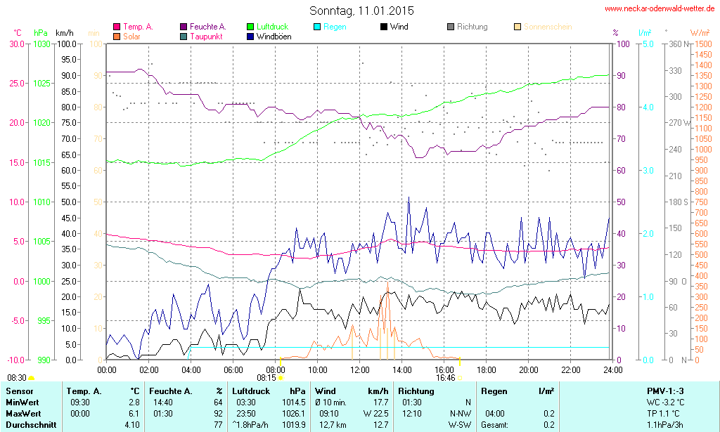720x432 pixels.
Task: Click the sun icon beside 08:30
Action: click(31, 379)
